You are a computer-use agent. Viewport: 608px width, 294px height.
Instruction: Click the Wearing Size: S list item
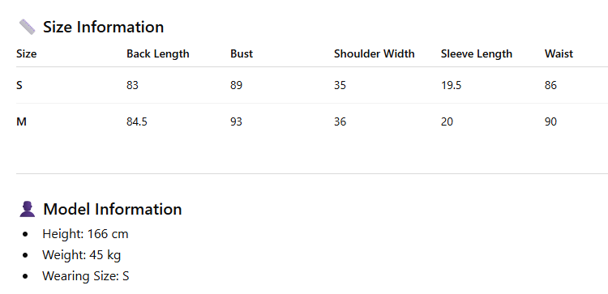[x=86, y=276]
